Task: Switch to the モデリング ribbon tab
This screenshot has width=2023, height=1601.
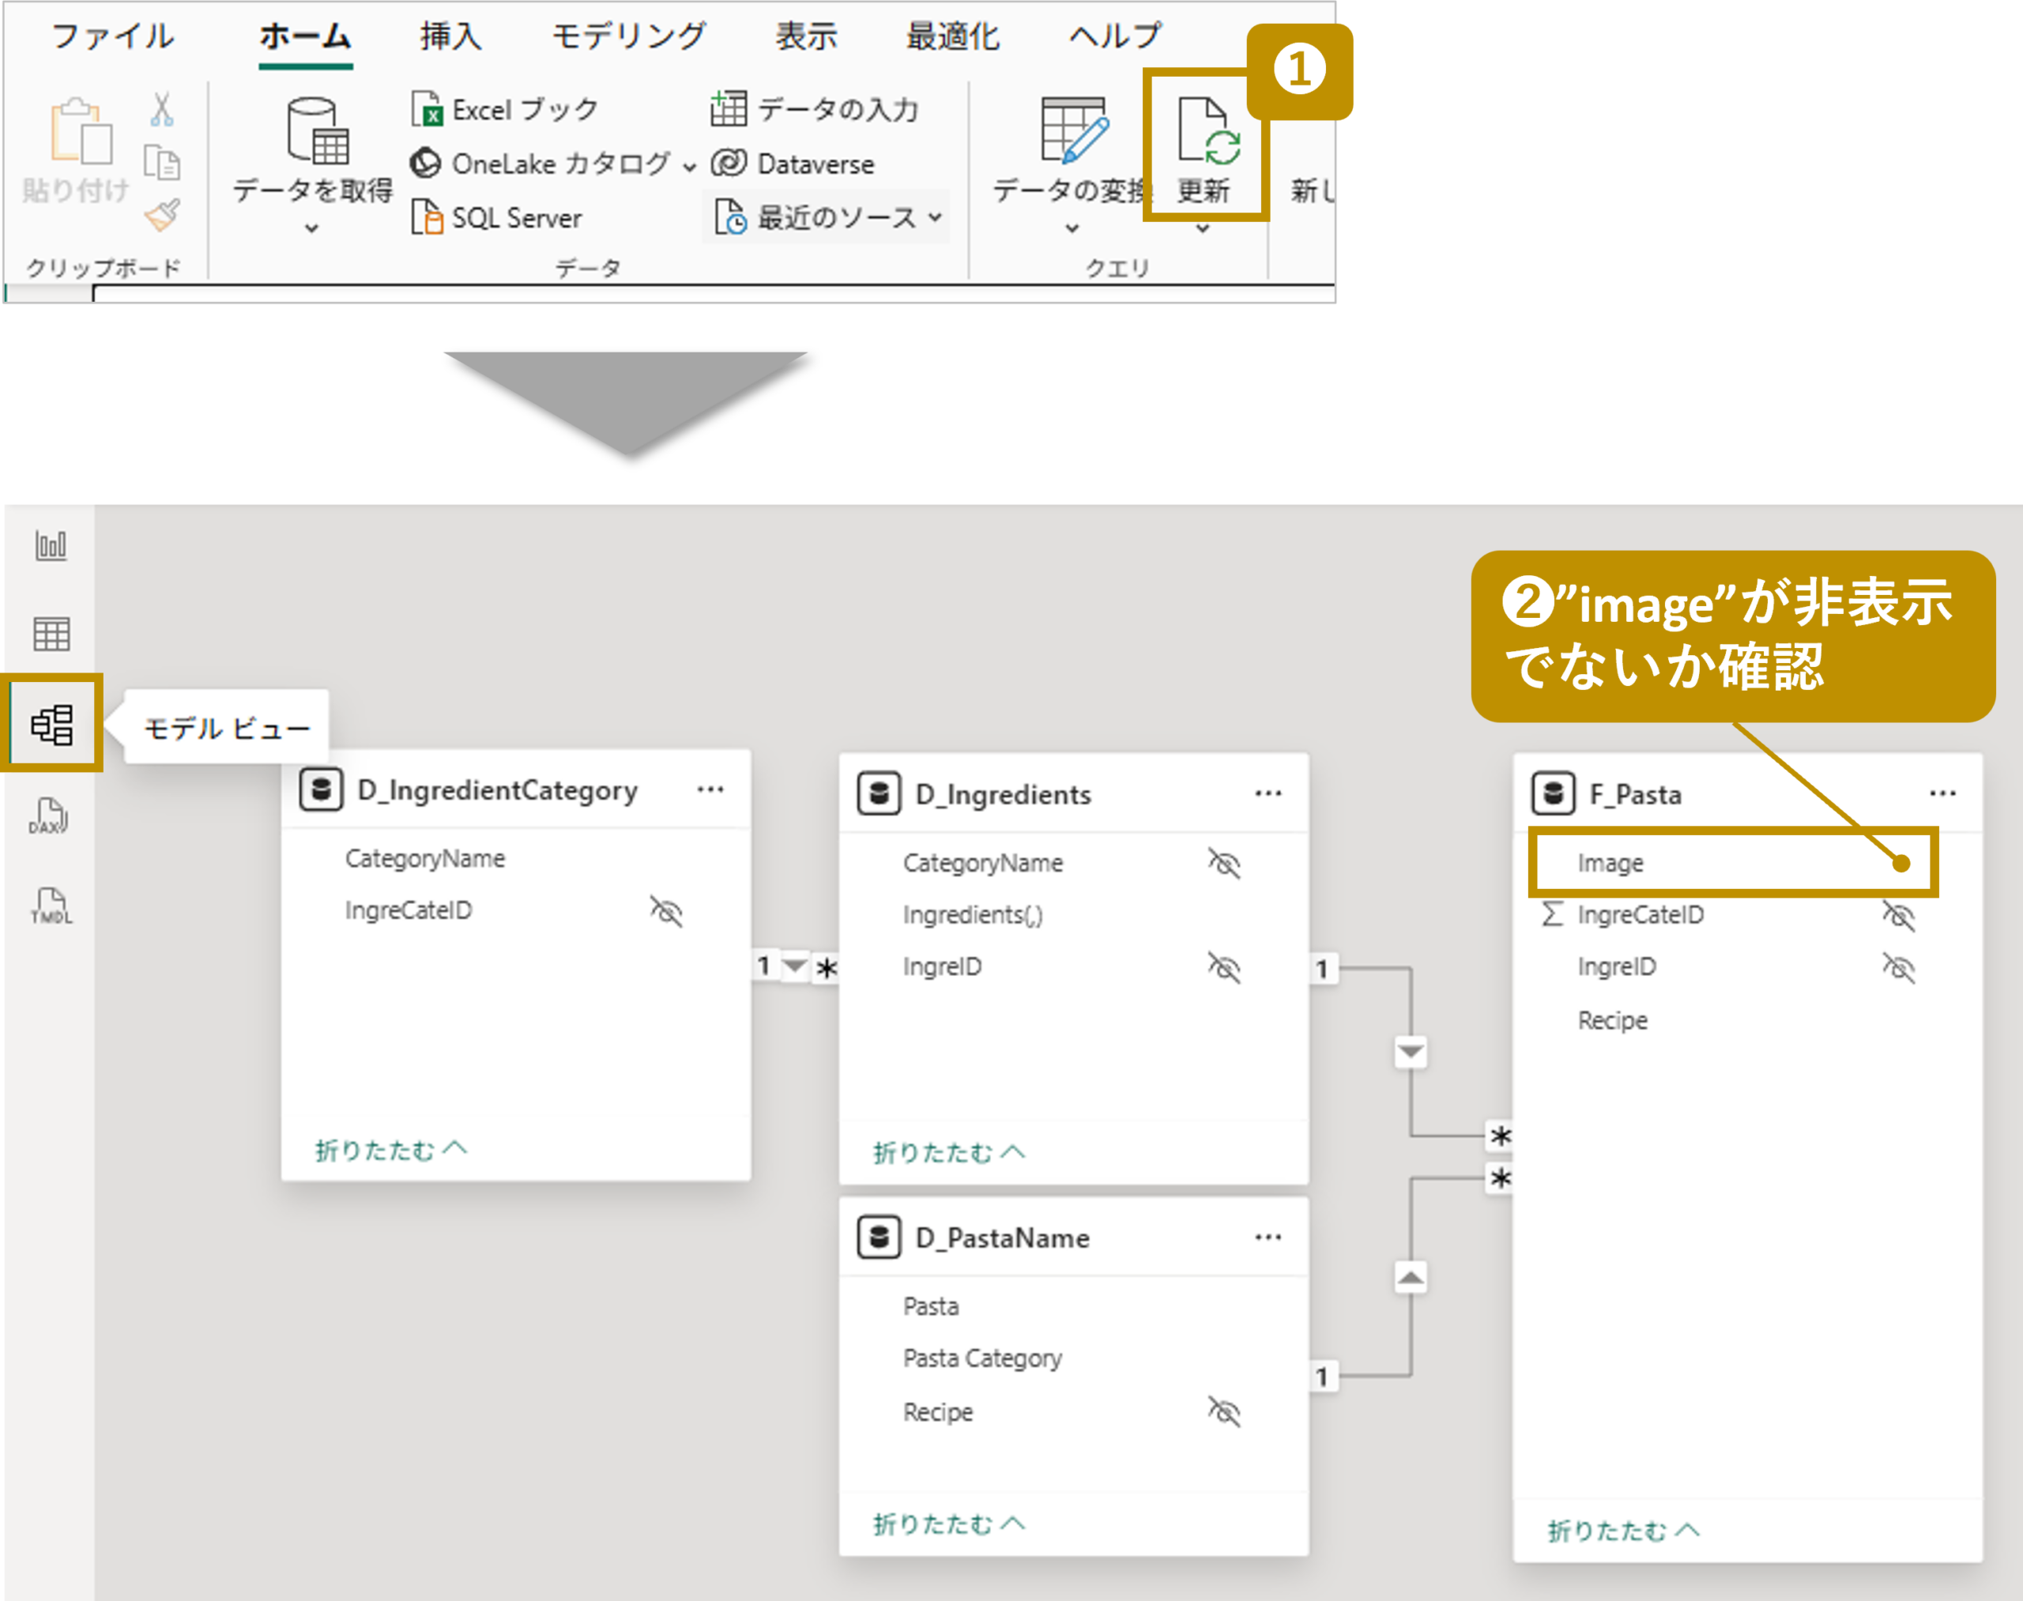Action: click(628, 36)
